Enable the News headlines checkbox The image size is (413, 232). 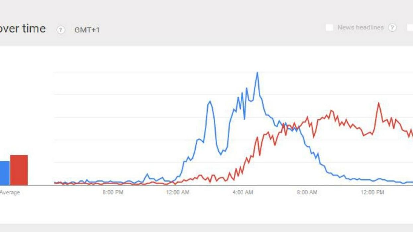point(329,28)
